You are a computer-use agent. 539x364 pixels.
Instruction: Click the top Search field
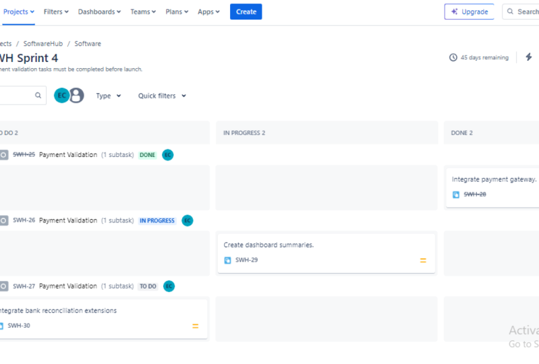point(521,11)
